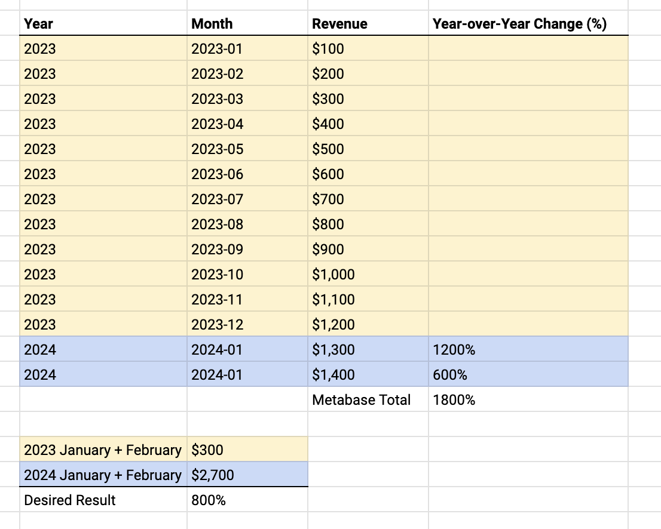Select the $1,400 revenue cell
Image resolution: width=661 pixels, height=529 pixels.
click(x=368, y=374)
